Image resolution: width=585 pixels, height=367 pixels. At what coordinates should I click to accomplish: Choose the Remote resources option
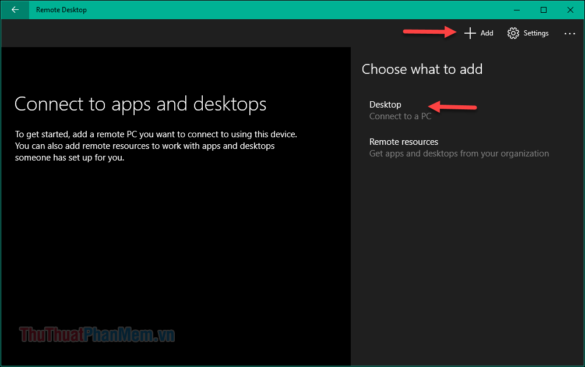click(x=403, y=141)
